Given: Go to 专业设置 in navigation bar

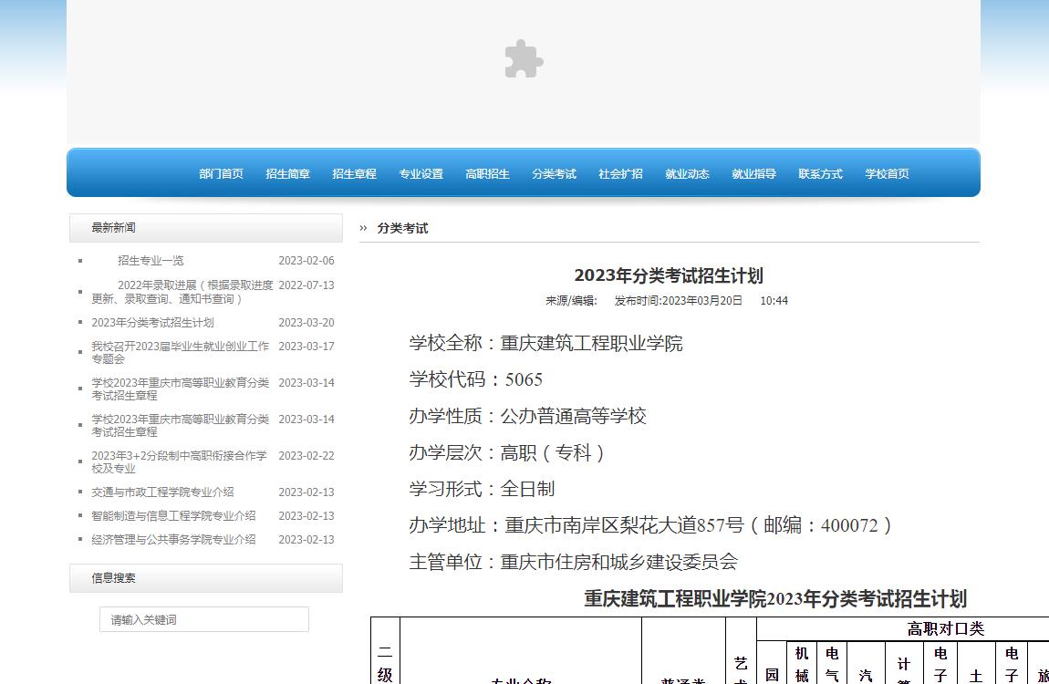Looking at the screenshot, I should [x=421, y=174].
